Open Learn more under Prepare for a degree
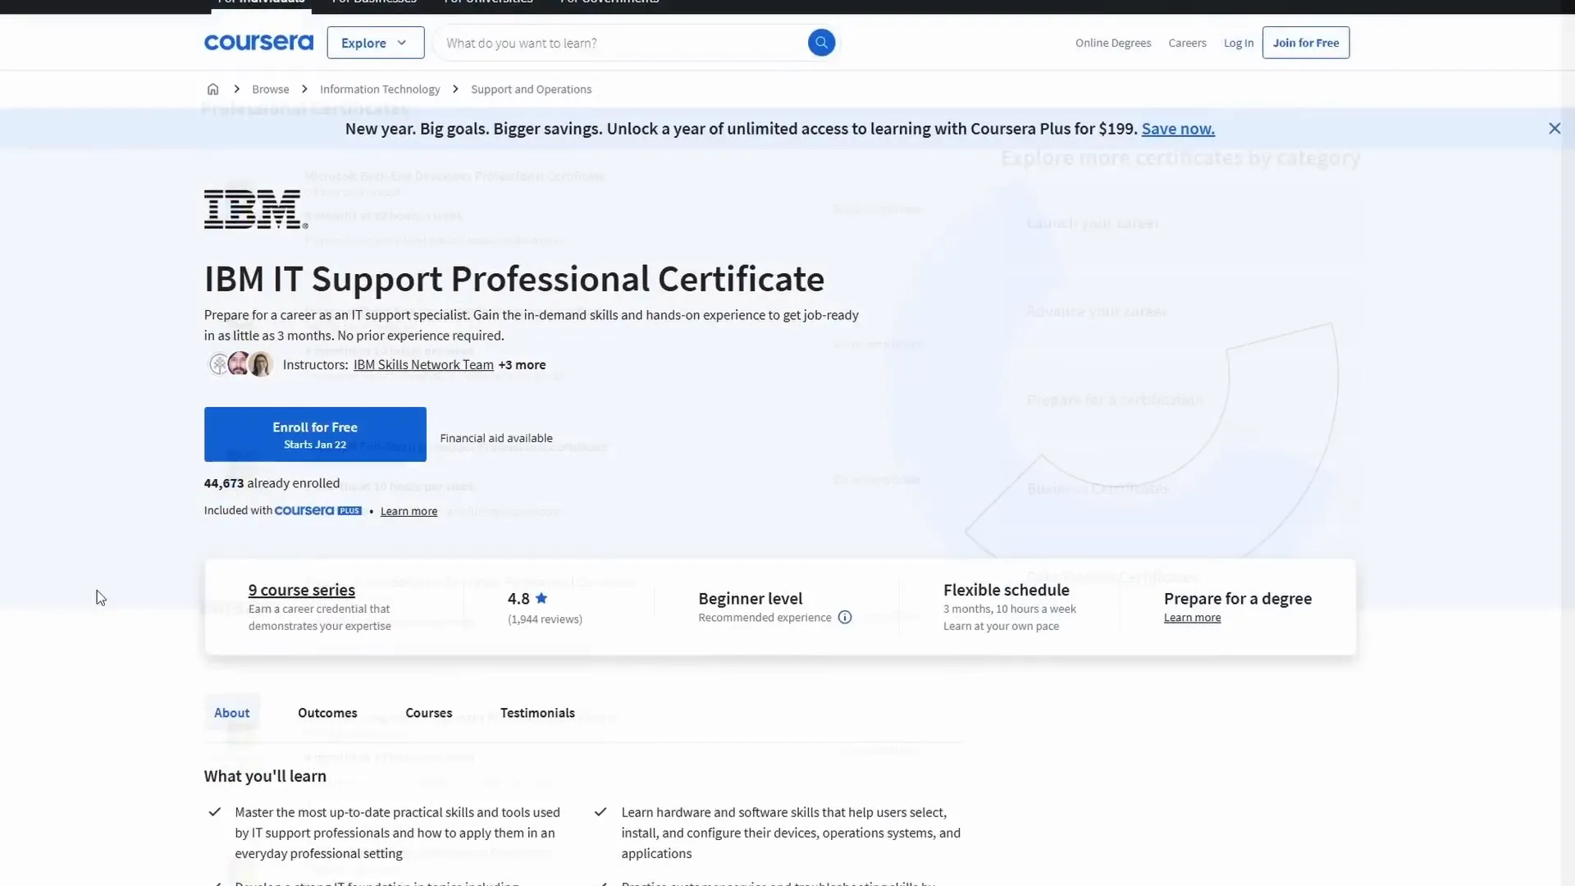 (1192, 618)
